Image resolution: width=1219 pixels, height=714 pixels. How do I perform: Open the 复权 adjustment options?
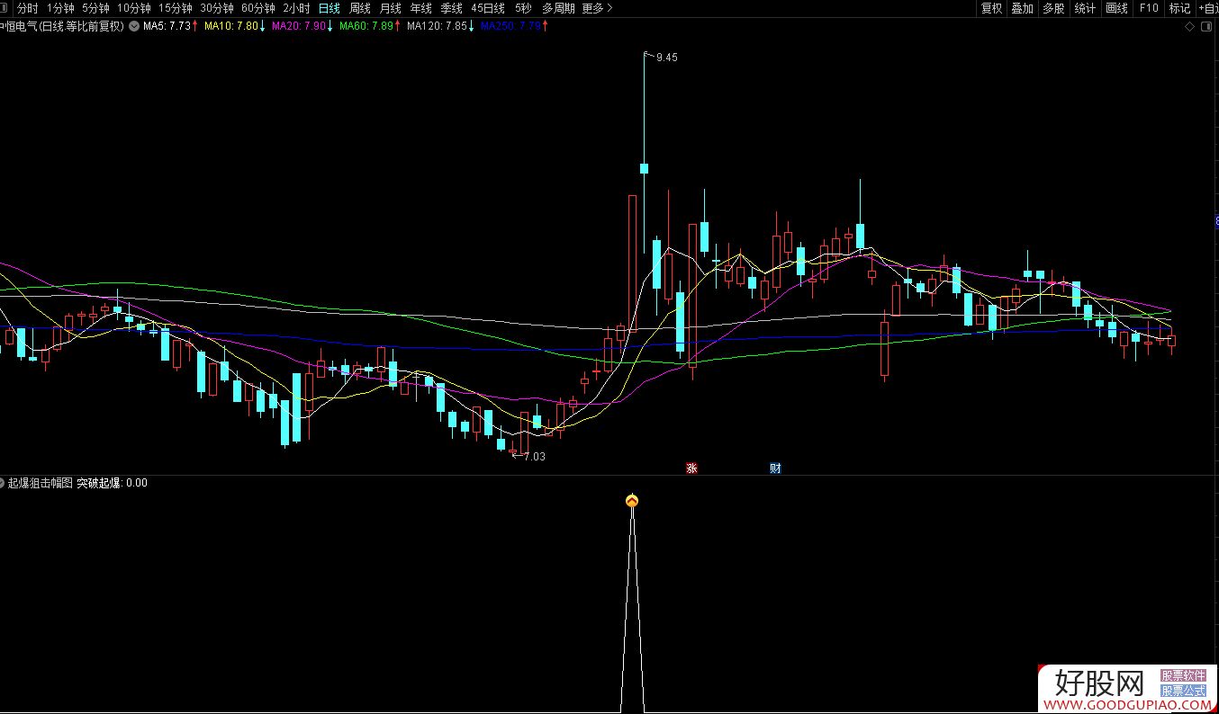(991, 8)
